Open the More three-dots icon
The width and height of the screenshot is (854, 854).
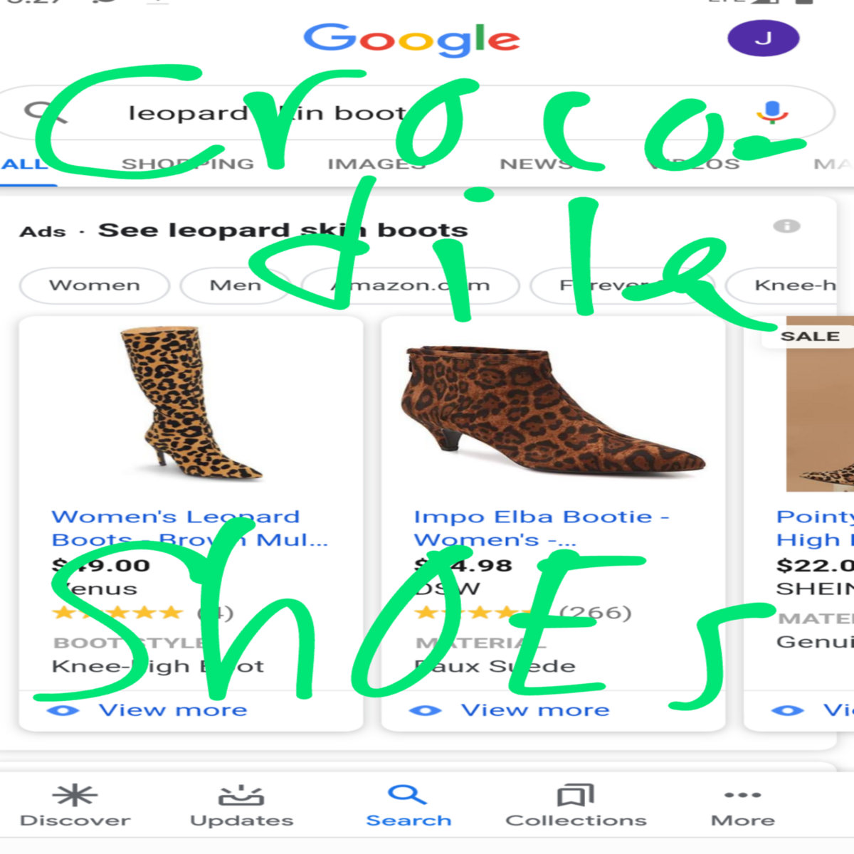pyautogui.click(x=742, y=795)
